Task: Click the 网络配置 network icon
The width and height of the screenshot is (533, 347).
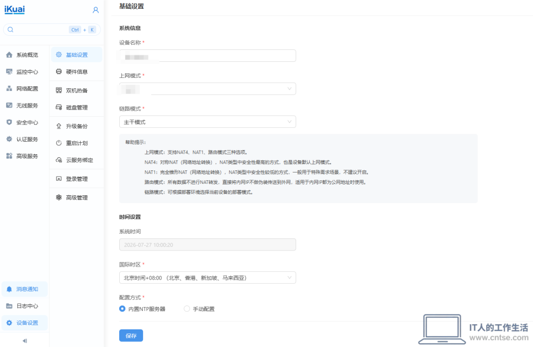Action: 9,88
